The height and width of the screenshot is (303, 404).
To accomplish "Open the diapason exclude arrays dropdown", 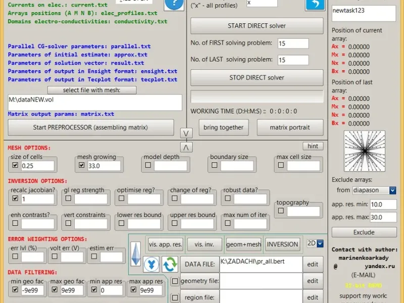I will click(392, 190).
